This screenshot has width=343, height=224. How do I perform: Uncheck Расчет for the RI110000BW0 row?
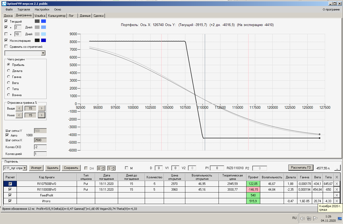(x=10, y=189)
